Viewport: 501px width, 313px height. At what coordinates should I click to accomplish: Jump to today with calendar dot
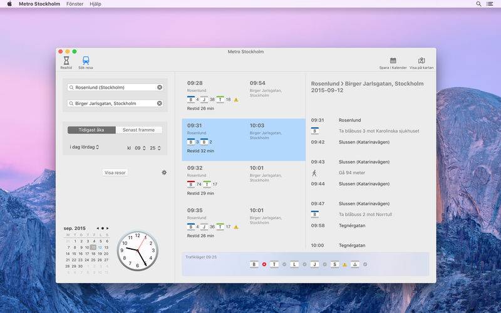point(102,228)
